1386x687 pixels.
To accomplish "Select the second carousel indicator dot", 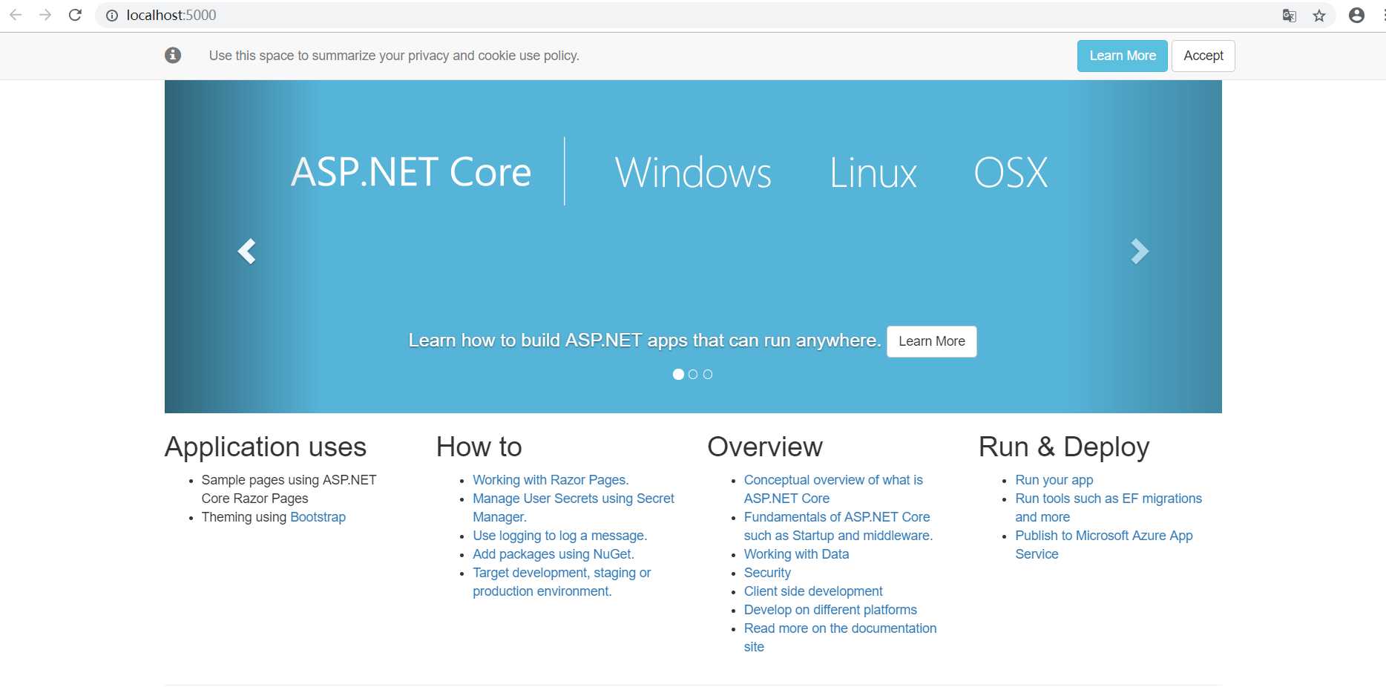I will click(x=693, y=375).
